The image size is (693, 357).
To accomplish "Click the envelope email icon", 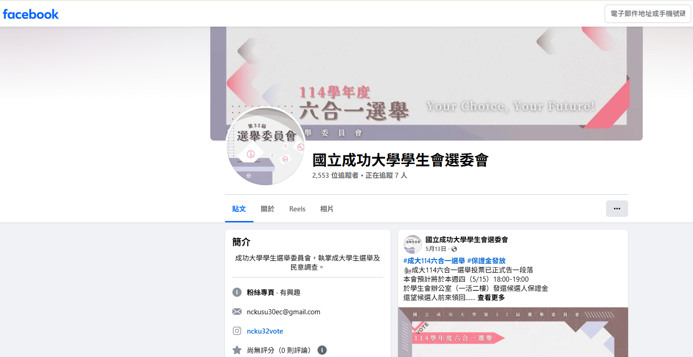I will [237, 312].
